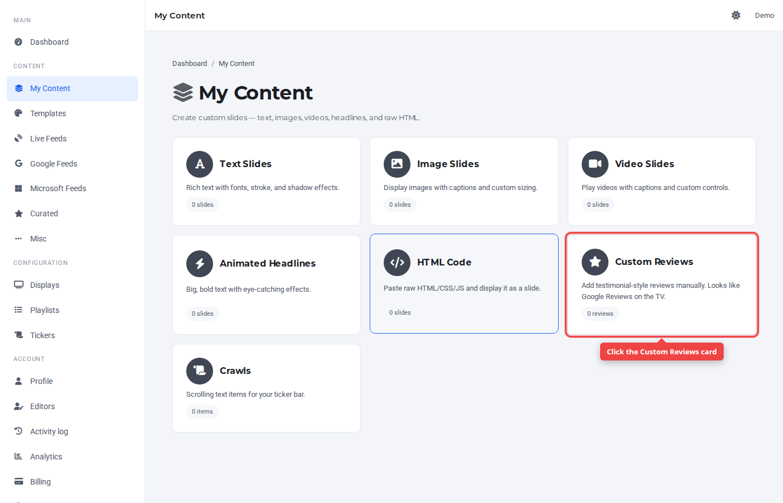Image resolution: width=783 pixels, height=503 pixels.
Task: Click the Billing credit card icon
Action: click(x=18, y=481)
